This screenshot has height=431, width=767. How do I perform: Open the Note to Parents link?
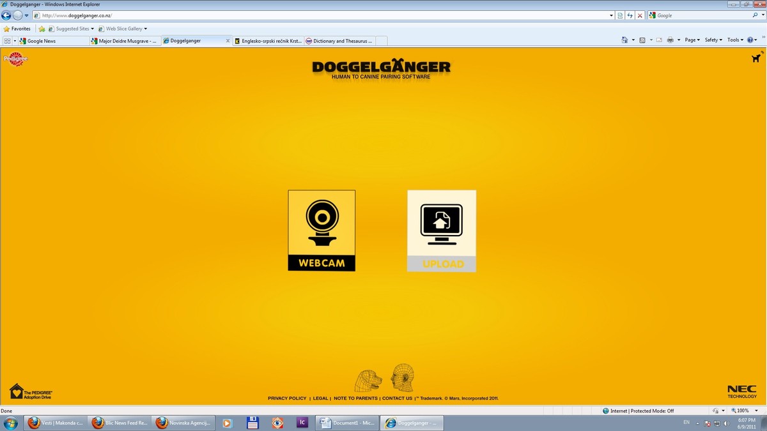tap(355, 398)
